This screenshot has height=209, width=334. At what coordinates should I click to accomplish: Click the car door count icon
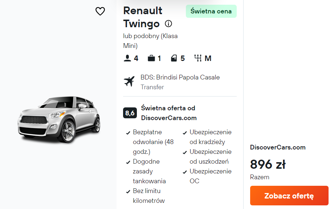coord(174,58)
